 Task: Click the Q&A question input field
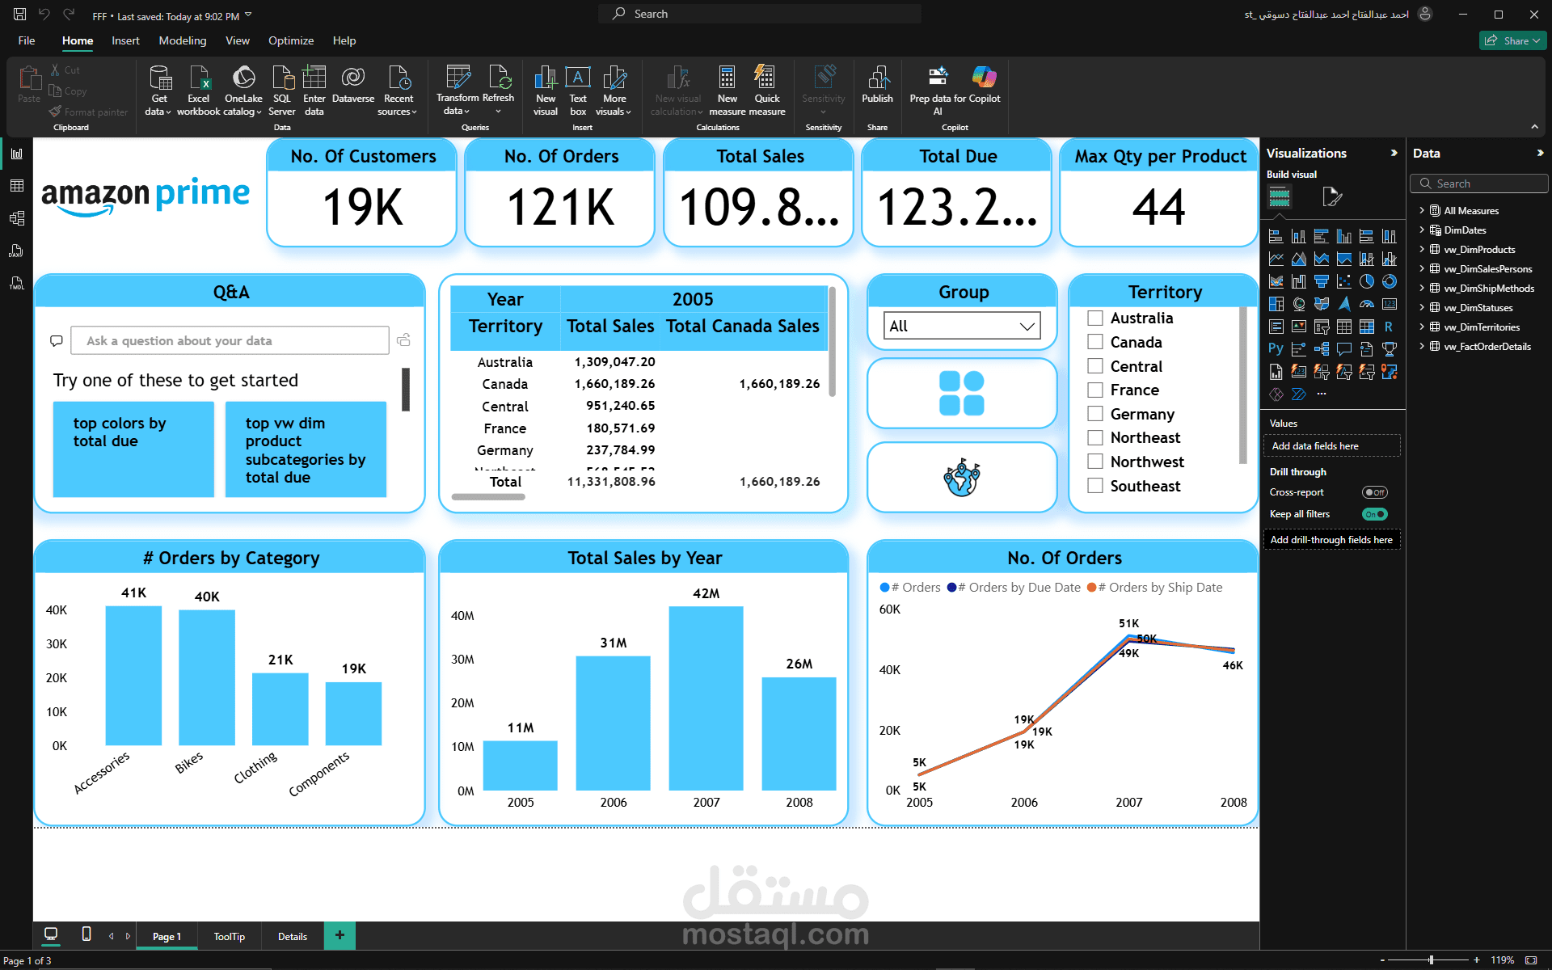click(230, 341)
